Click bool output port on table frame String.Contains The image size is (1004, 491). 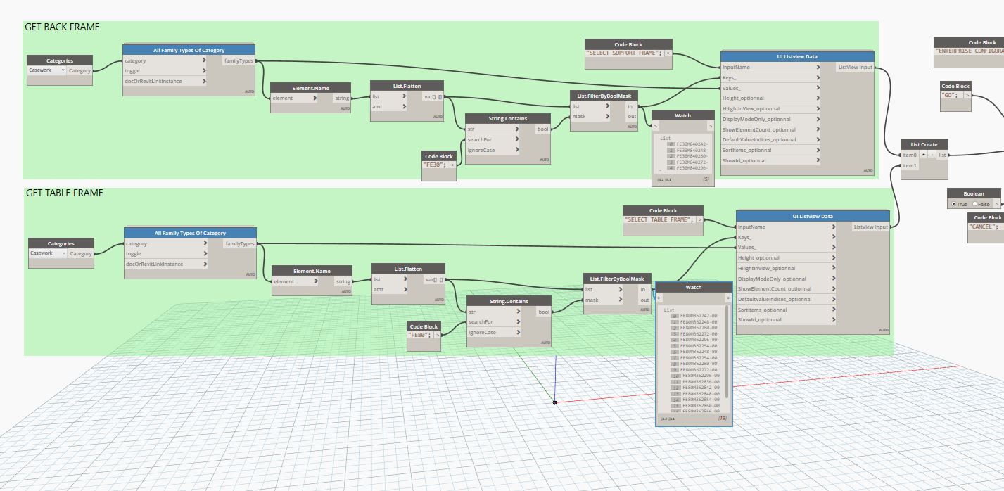pos(544,312)
